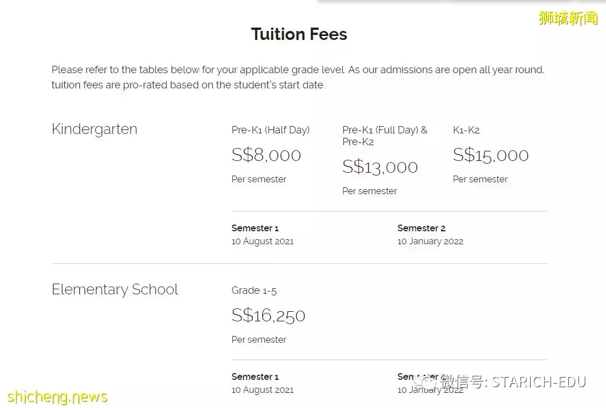Click the S$13,000 fee amount
Screen dimensions: 606x408
point(380,167)
